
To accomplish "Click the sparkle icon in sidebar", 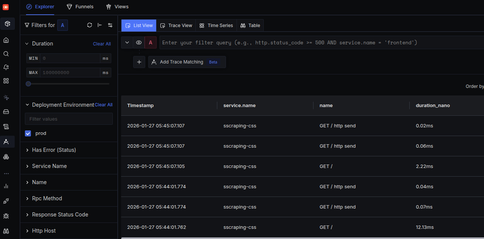I will coord(6,98).
